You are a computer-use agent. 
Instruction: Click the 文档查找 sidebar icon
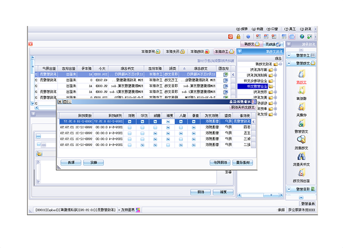pyautogui.click(x=301, y=139)
